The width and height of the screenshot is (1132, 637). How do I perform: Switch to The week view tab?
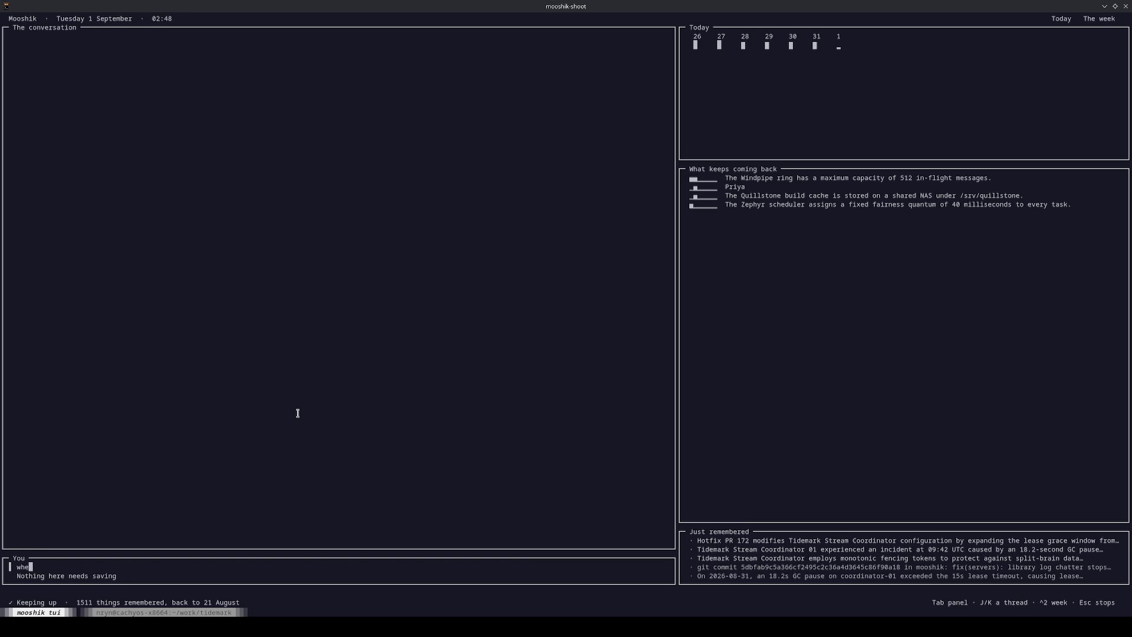(x=1099, y=19)
